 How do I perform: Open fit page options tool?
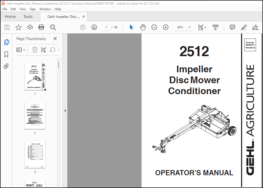pyautogui.click(x=201, y=27)
